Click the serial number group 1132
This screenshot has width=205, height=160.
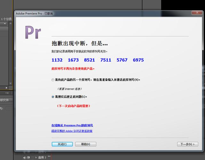[x=57, y=60]
